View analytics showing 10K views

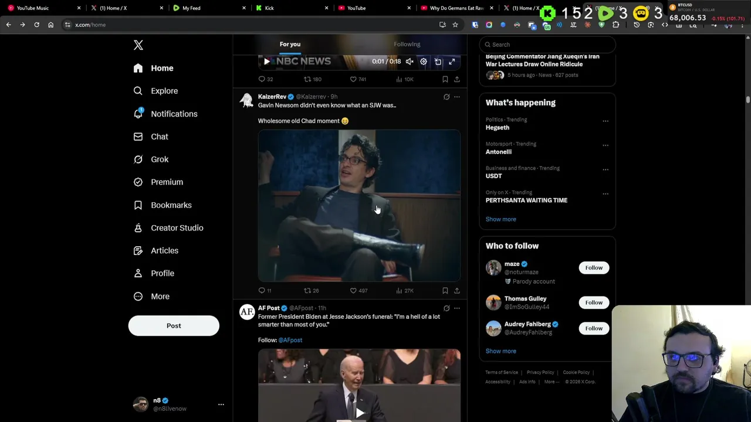tap(404, 79)
